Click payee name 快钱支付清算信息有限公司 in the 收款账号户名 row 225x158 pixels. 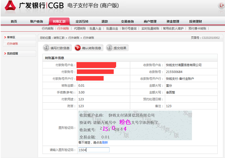click(x=184, y=65)
